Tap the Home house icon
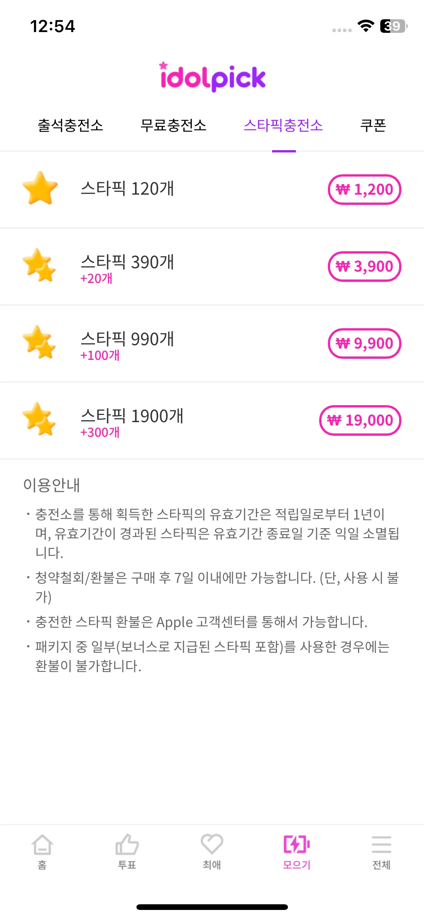The width and height of the screenshot is (424, 919). (x=42, y=844)
